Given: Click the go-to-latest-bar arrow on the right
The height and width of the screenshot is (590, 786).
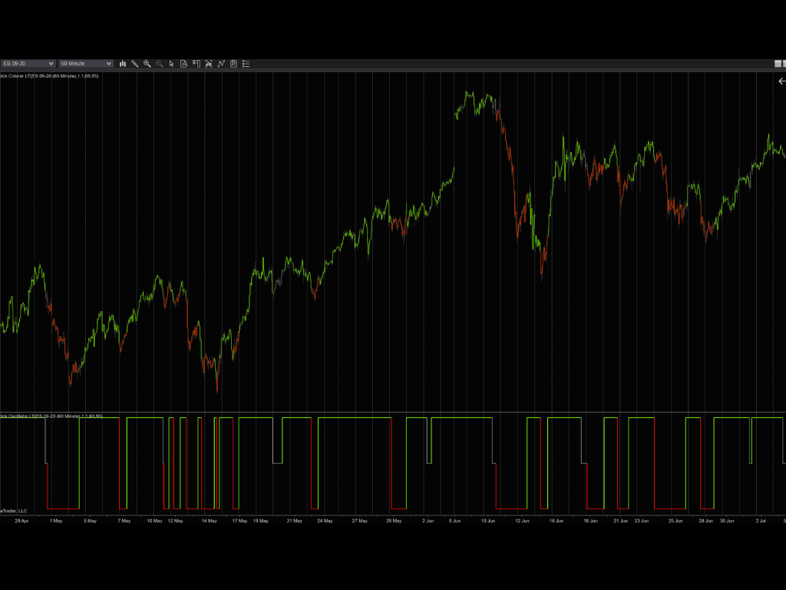Looking at the screenshot, I should point(781,81).
